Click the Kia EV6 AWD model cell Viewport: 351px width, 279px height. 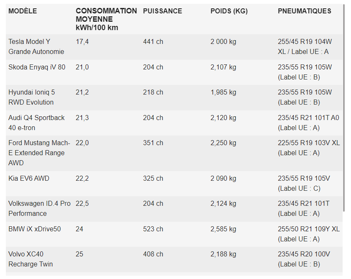(29, 178)
